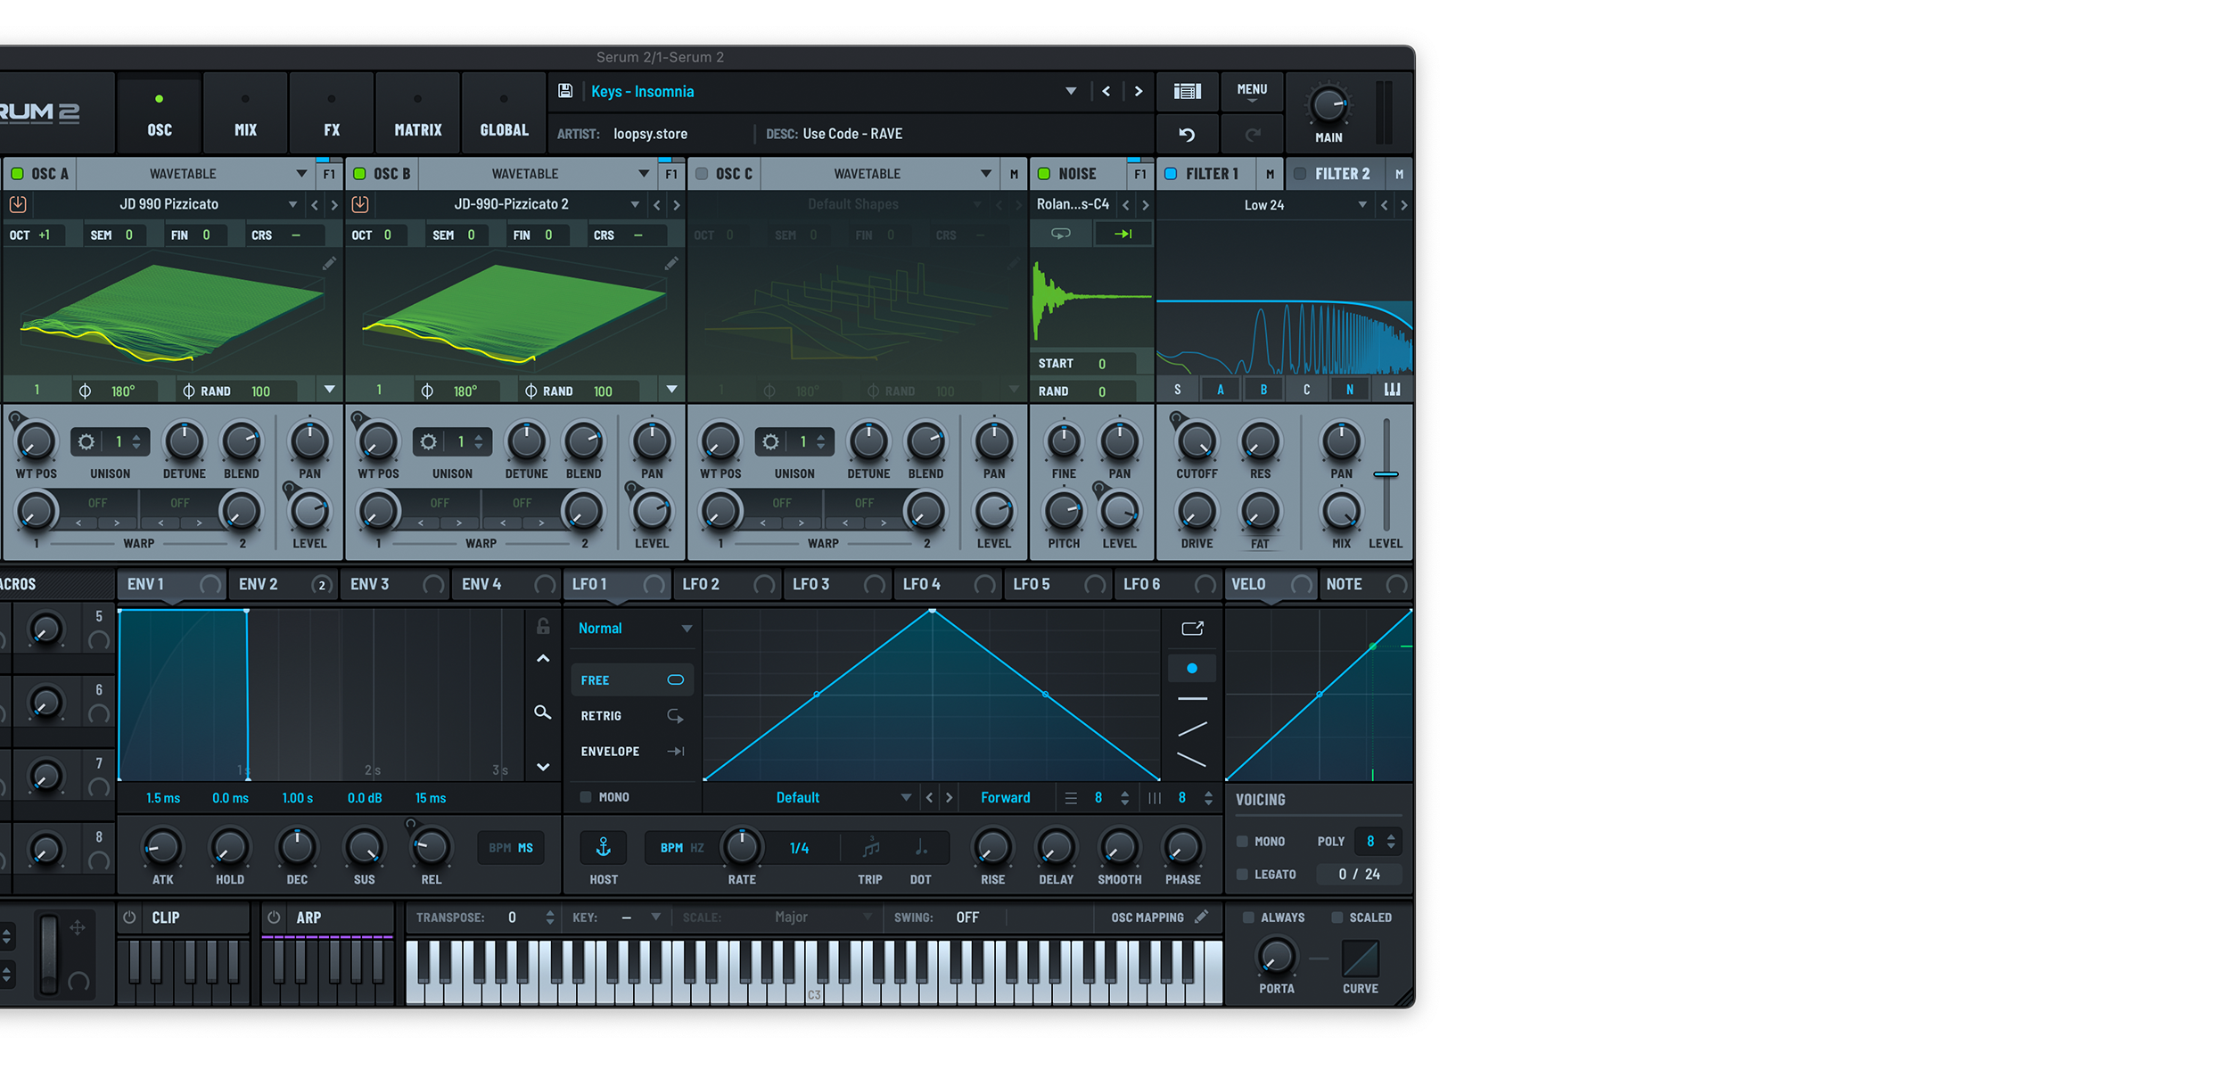
Task: Check the voicing LEGATO checkbox
Action: click(x=1242, y=875)
